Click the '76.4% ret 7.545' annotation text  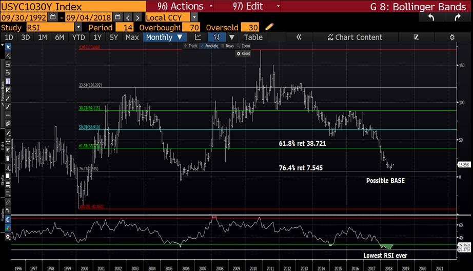point(301,168)
